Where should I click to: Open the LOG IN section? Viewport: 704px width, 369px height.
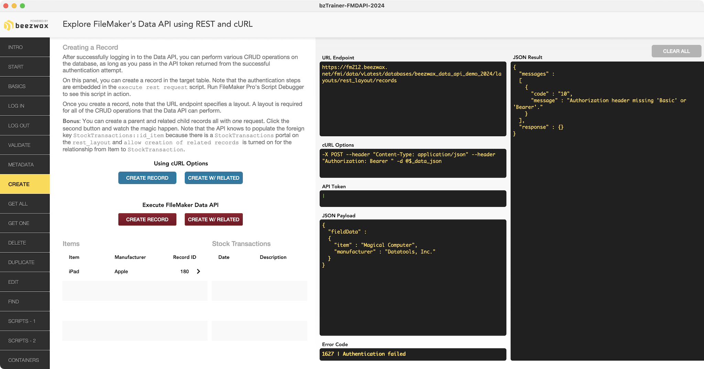[x=25, y=106]
